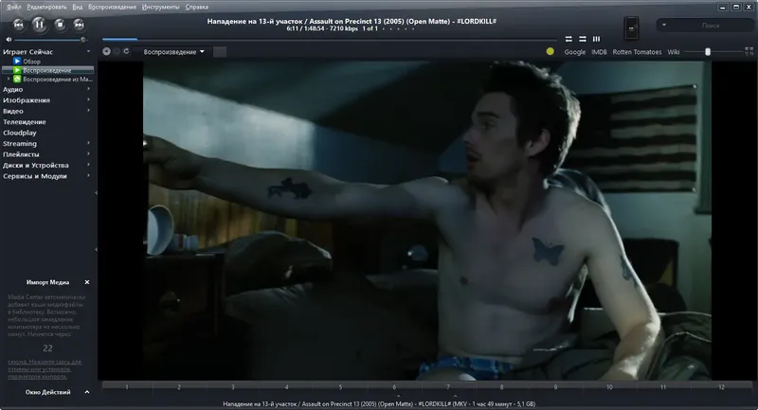Click the playback zone device icon
This screenshot has width=758, height=410.
(631, 28)
